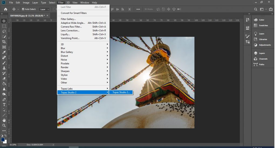The width and height of the screenshot is (276, 148).
Task: Click the foreground color swatch
Action: [3, 139]
